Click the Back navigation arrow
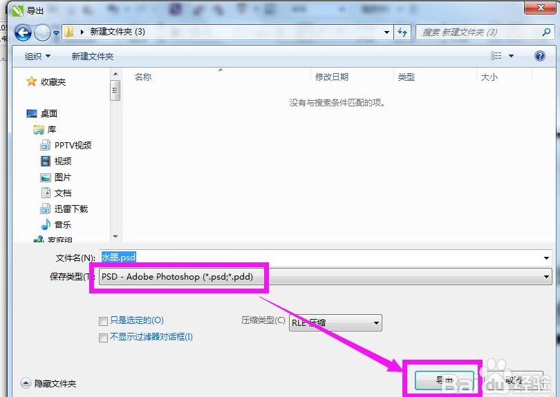Image resolution: width=560 pixels, height=397 pixels. pos(23,33)
